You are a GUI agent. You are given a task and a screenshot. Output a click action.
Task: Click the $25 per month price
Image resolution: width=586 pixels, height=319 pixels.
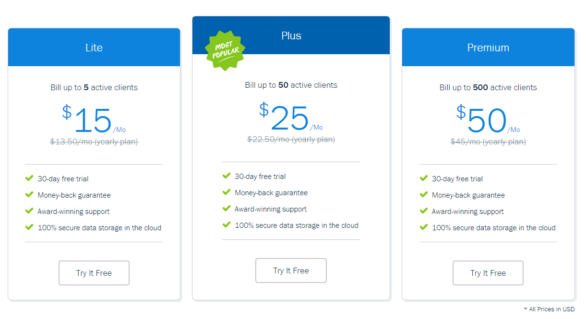click(x=291, y=117)
